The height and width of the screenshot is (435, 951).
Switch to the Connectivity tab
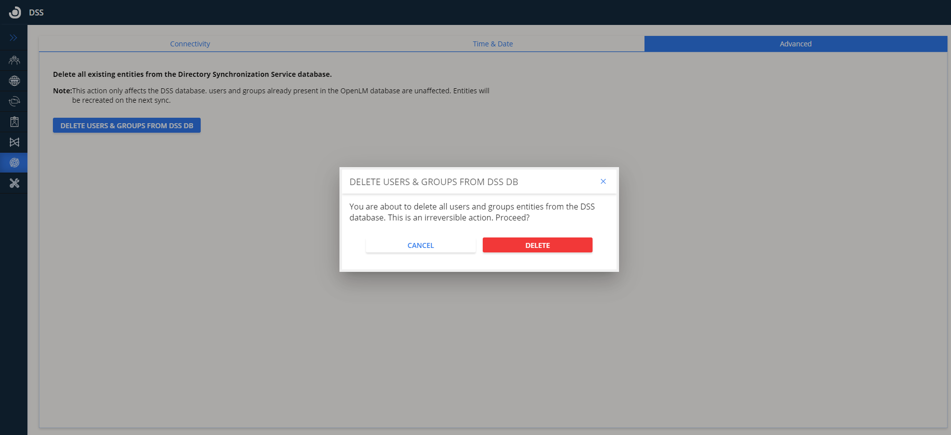coord(190,44)
